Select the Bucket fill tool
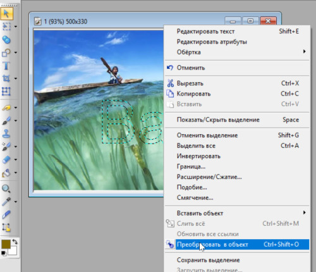Screen dimensions: 316x272 pos(6,173)
